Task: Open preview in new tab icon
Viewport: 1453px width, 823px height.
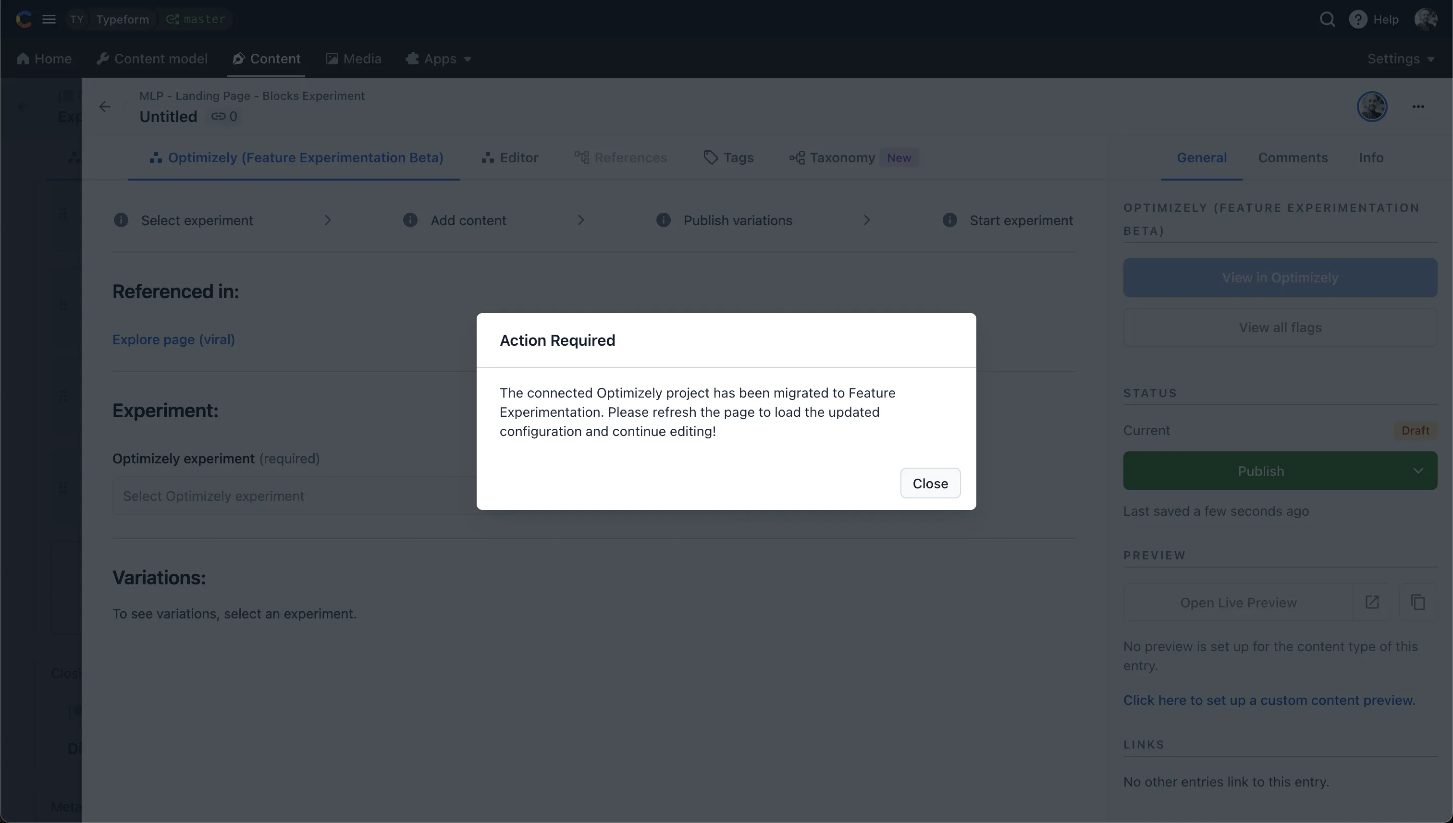Action: point(1371,603)
